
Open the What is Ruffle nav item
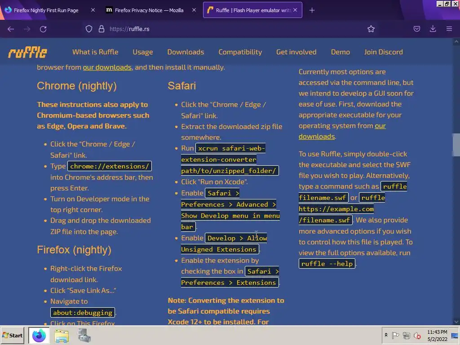click(x=95, y=52)
